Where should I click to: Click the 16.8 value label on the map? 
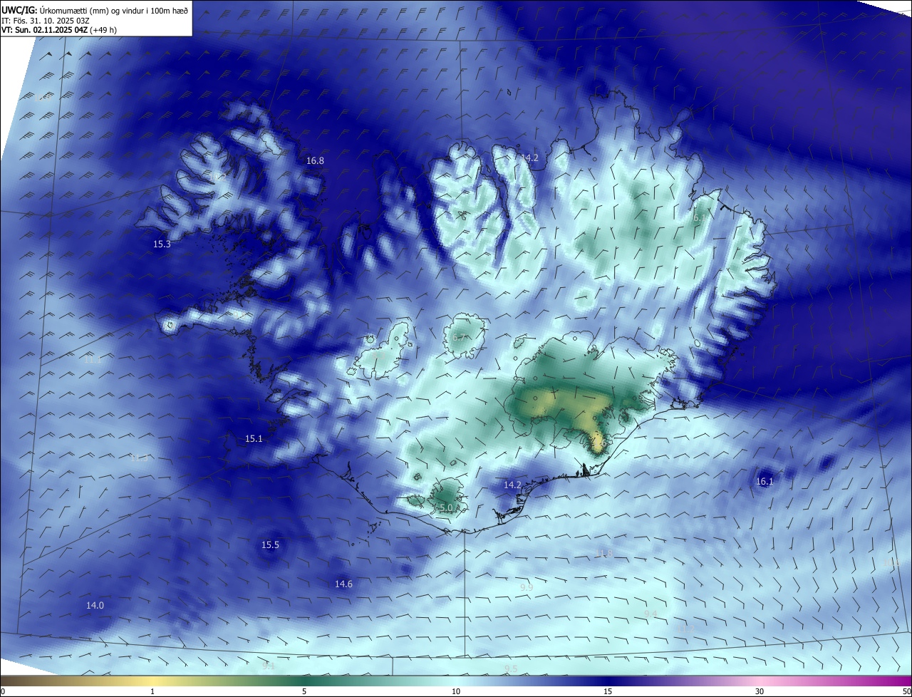315,161
